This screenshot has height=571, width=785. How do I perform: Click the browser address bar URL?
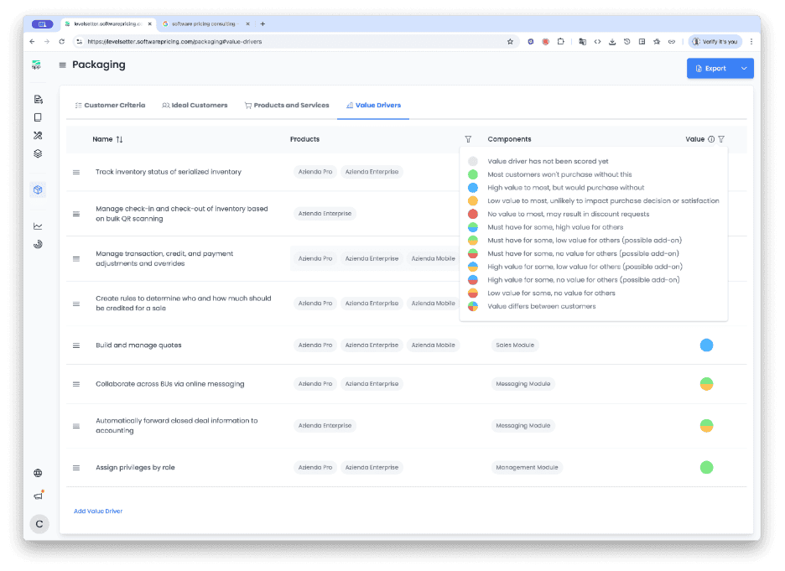pyautogui.click(x=174, y=42)
